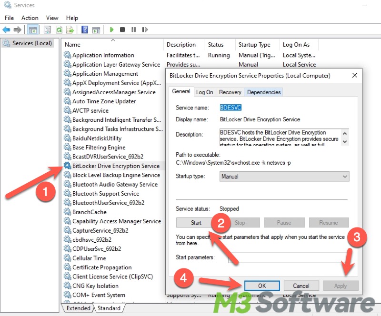Click the gear icon beside AVCTP service
381x316 pixels.
67,110
